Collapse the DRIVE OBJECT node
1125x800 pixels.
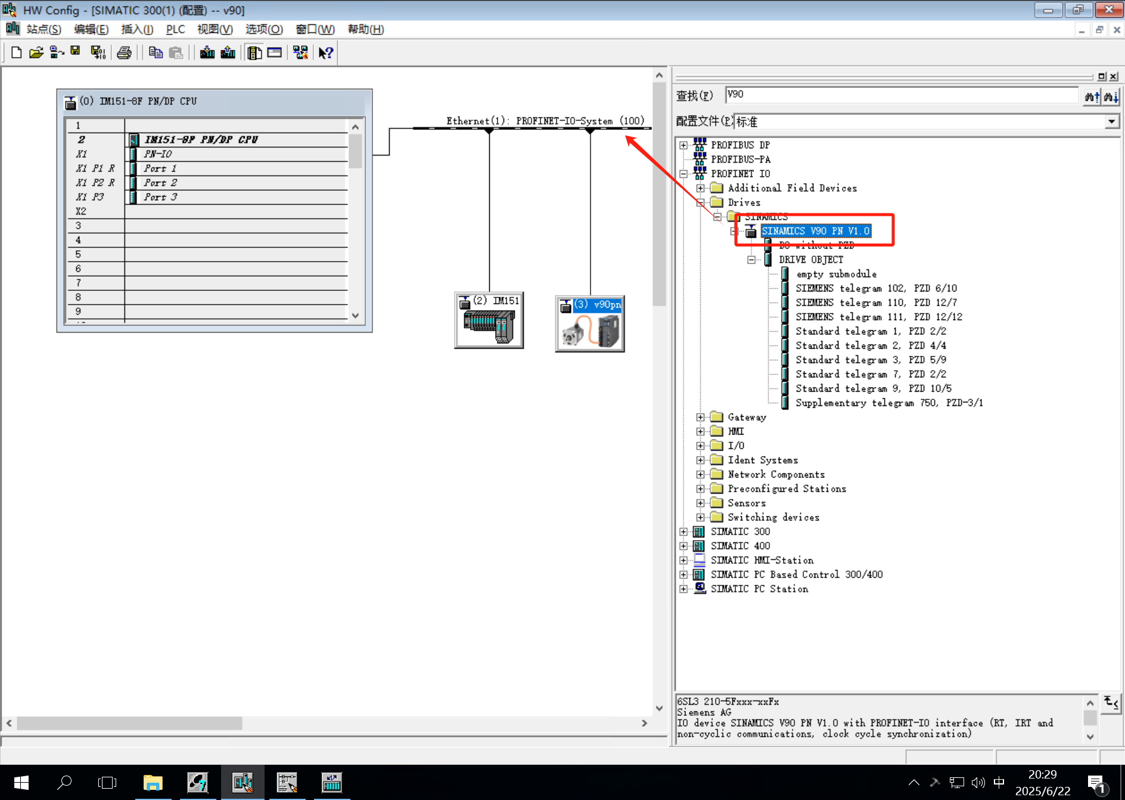(x=751, y=259)
